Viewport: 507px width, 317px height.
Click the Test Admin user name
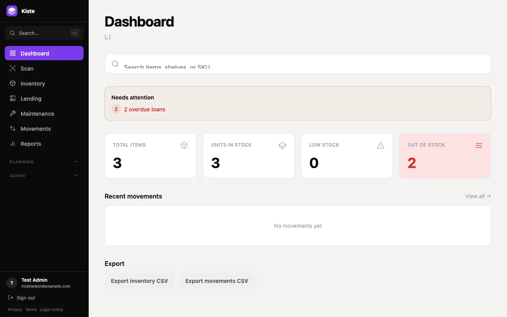tap(34, 280)
